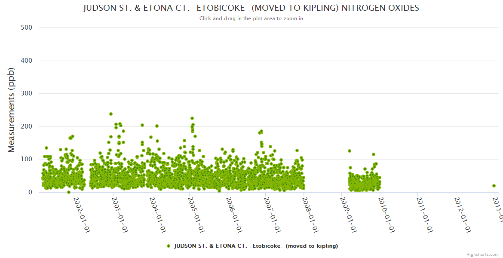Click the 500 y-axis label
The width and height of the screenshot is (503, 258).
coord(27,28)
